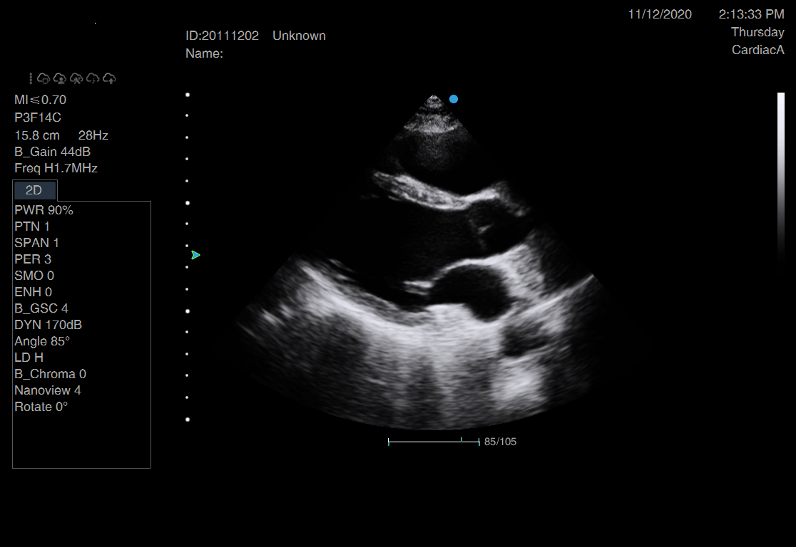This screenshot has width=796, height=547.
Task: Click the cine loop frame position marker
Action: [461, 440]
